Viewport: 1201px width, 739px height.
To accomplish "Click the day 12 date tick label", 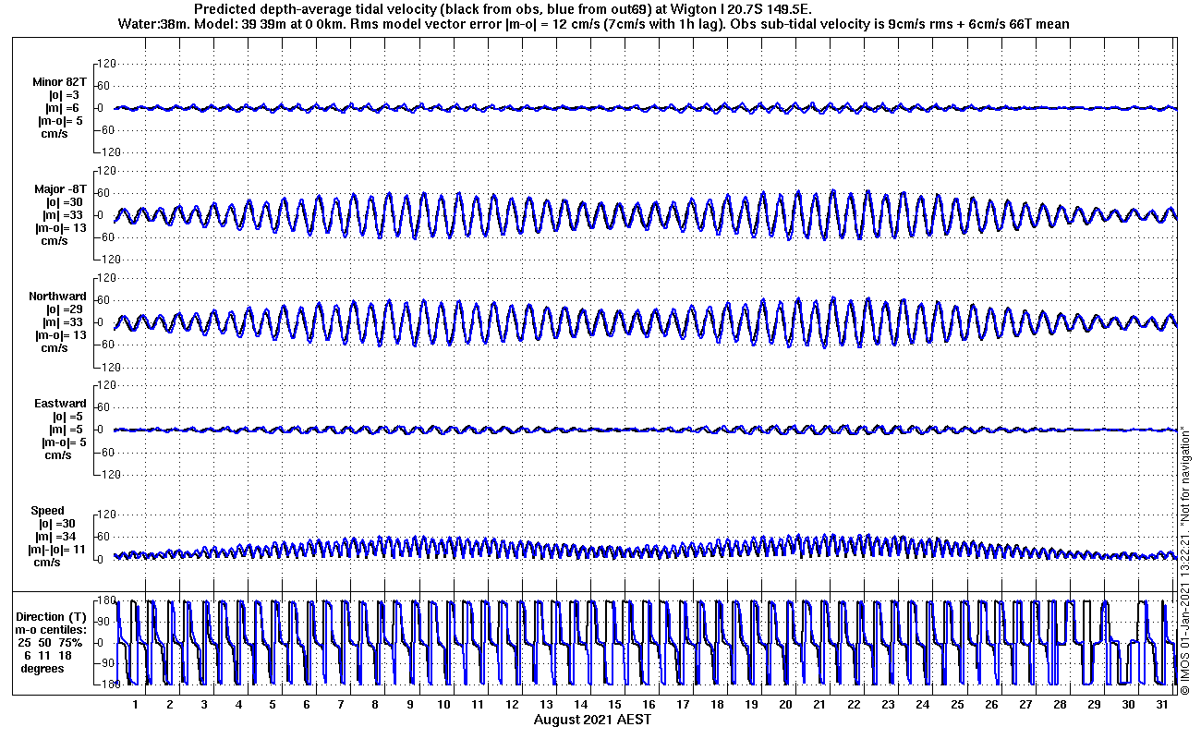I will (x=512, y=704).
